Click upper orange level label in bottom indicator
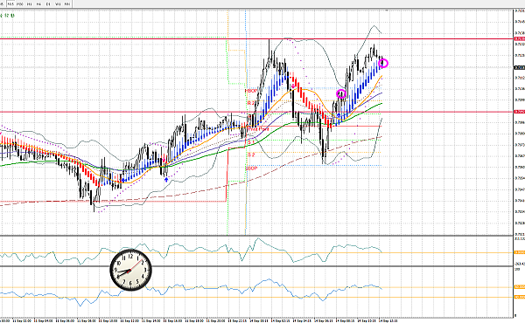The image size is (525, 323). pyautogui.click(x=519, y=287)
